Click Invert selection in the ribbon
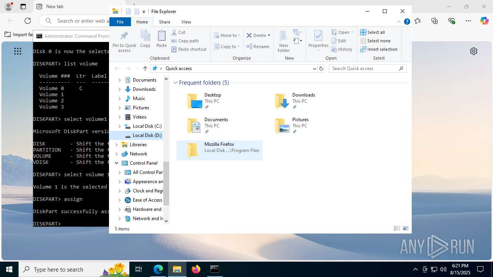This screenshot has width=493, height=277. [x=379, y=49]
